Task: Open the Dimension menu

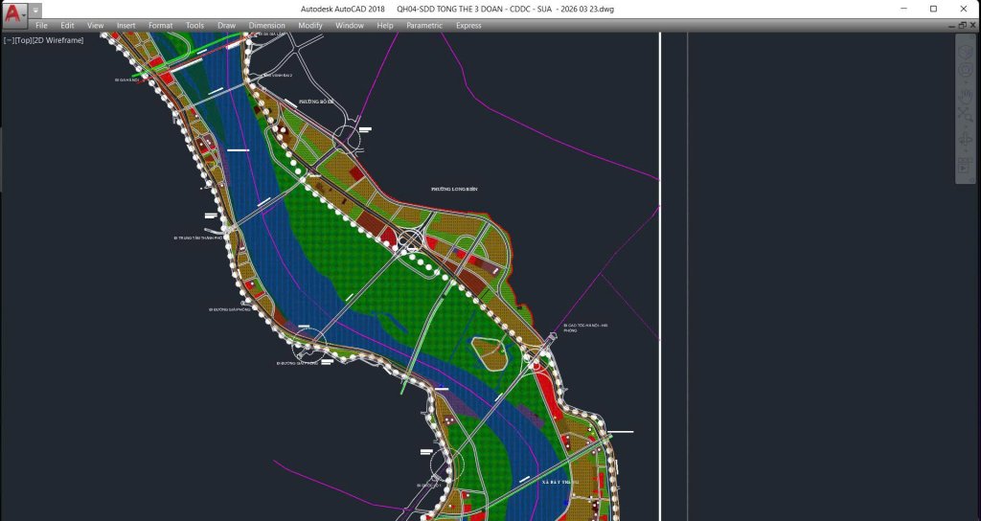Action: point(266,26)
